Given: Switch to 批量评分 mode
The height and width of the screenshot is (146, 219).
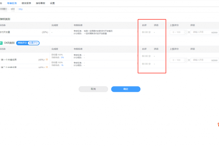Looking at the screenshot, I should (x=33, y=43).
